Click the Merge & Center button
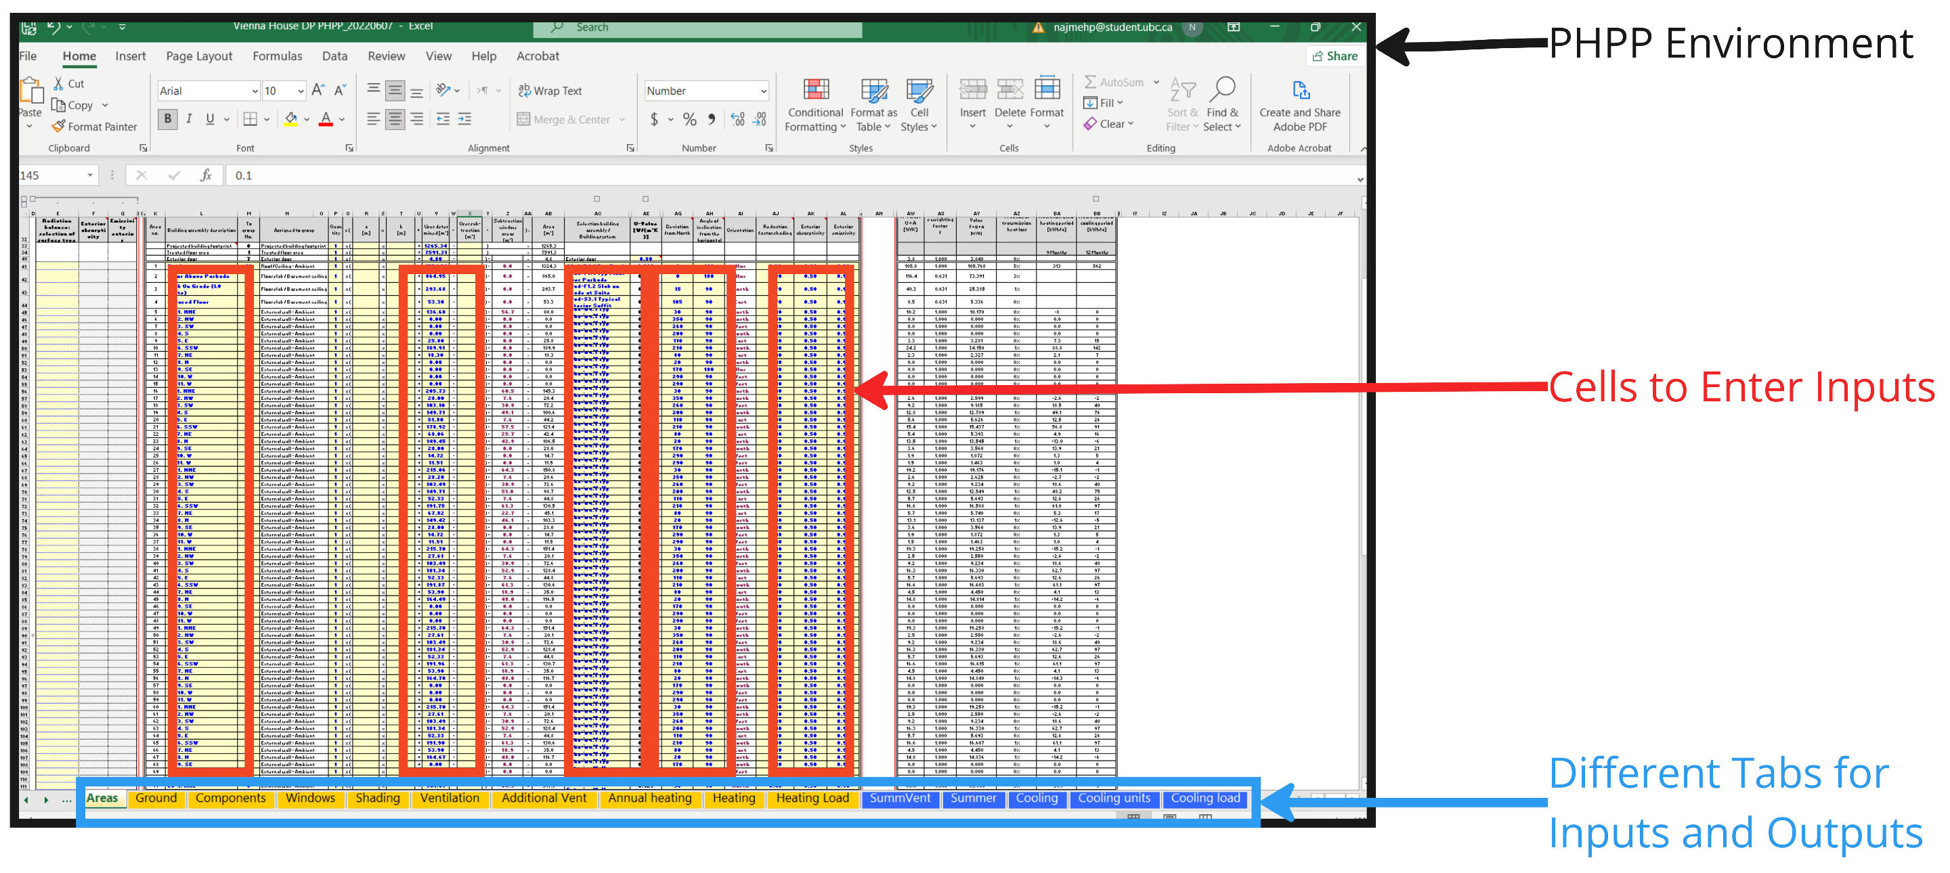The height and width of the screenshot is (873, 1950). click(565, 120)
